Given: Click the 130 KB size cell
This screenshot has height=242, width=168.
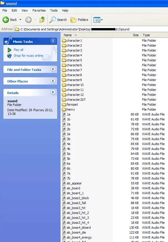Looking at the screenshot, I should 134,228.
